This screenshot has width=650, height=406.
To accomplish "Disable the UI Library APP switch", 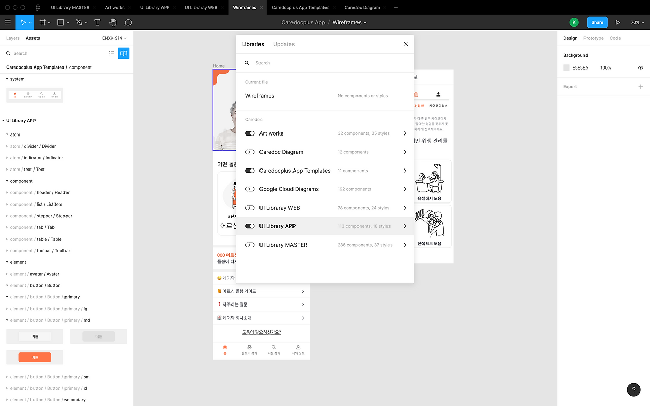I will pos(250,226).
